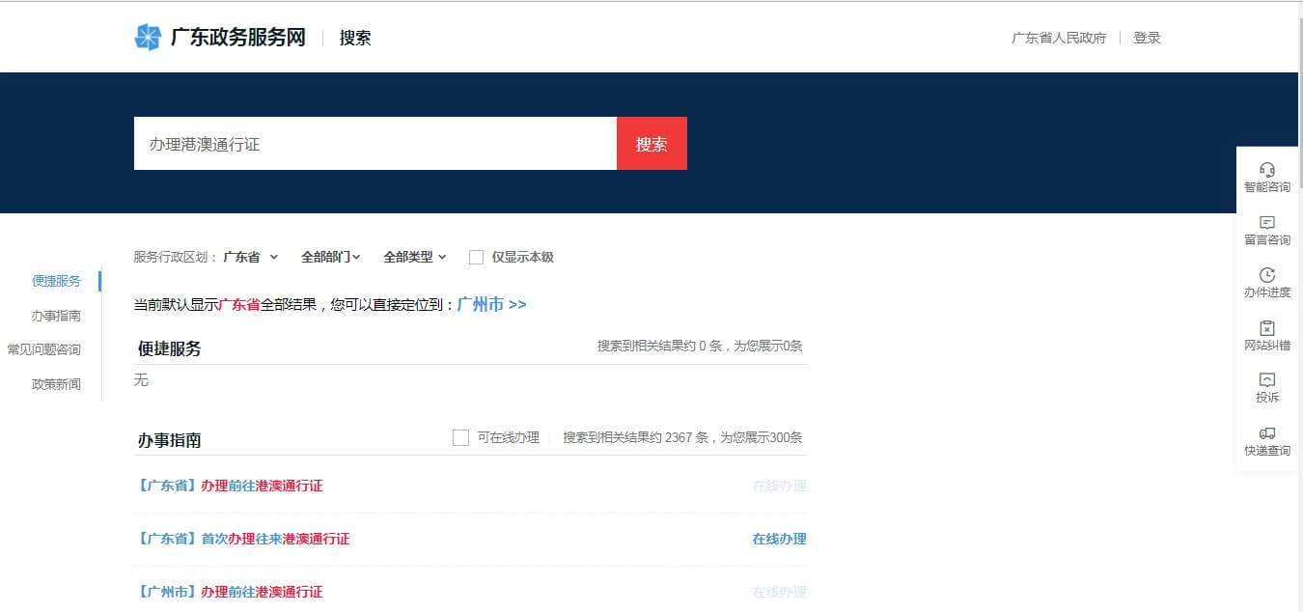
Task: Select the 快递查询 sidebar icon
Action: pyautogui.click(x=1266, y=441)
